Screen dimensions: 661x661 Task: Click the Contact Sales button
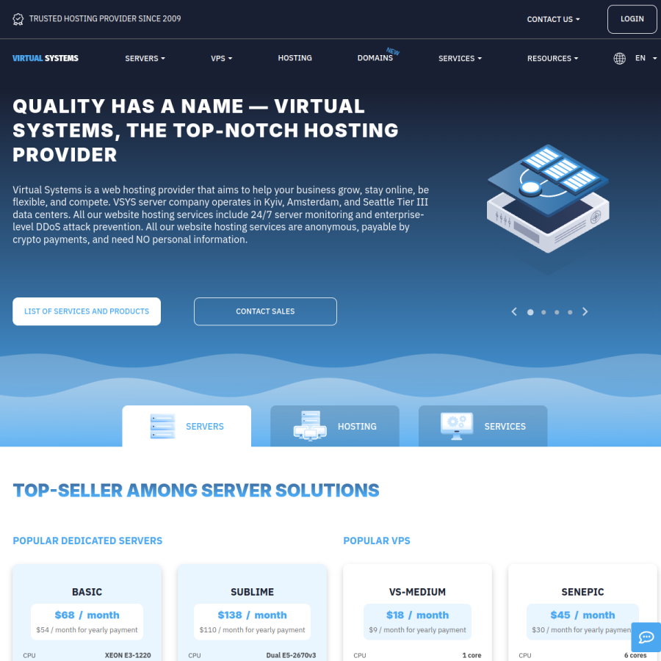[265, 311]
